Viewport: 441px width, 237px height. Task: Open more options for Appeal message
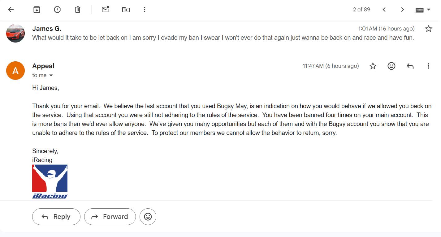(428, 66)
